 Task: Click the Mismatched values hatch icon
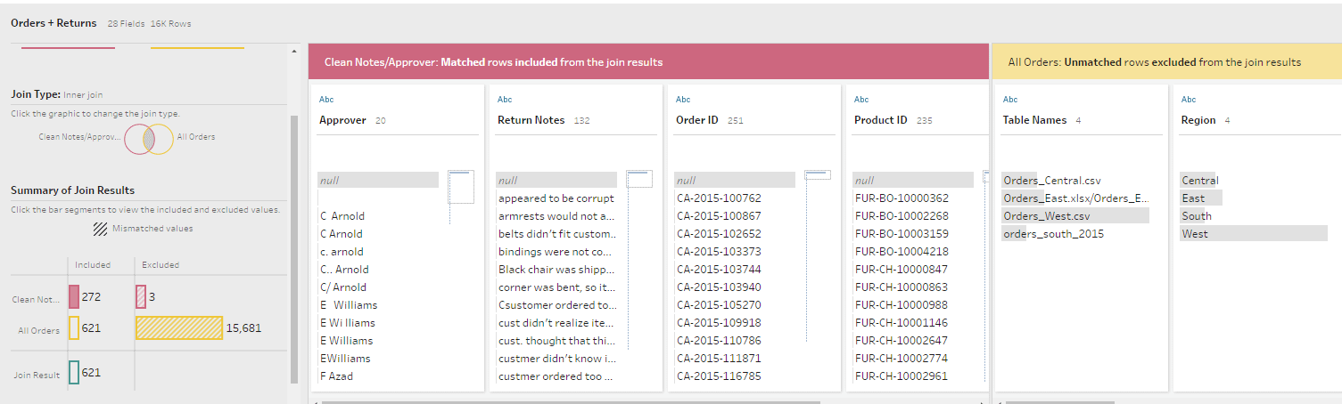point(101,229)
